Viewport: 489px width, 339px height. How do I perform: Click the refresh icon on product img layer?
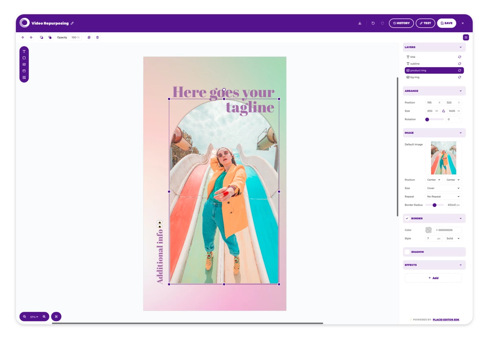460,70
